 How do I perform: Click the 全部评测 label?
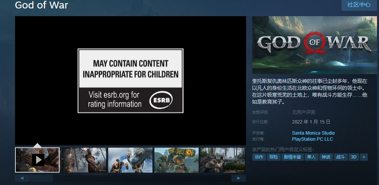pyautogui.click(x=260, y=112)
